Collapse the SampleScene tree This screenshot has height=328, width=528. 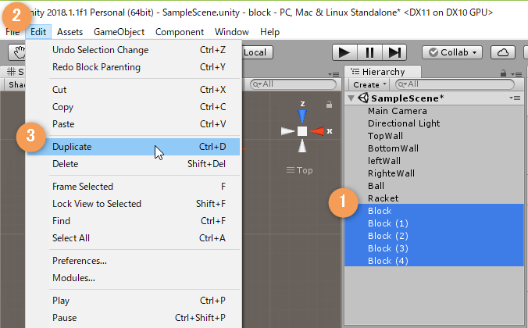[351, 98]
